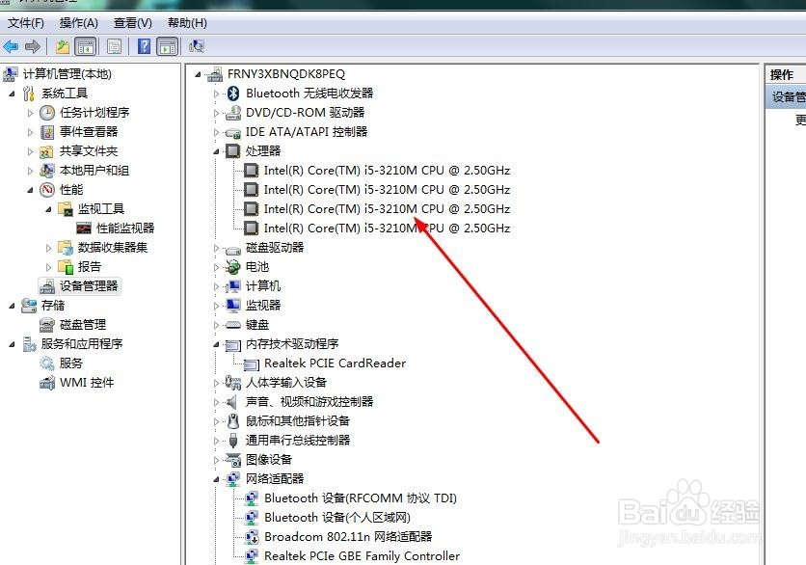Select the 存储 node label
This screenshot has height=565, width=806.
coord(53,306)
